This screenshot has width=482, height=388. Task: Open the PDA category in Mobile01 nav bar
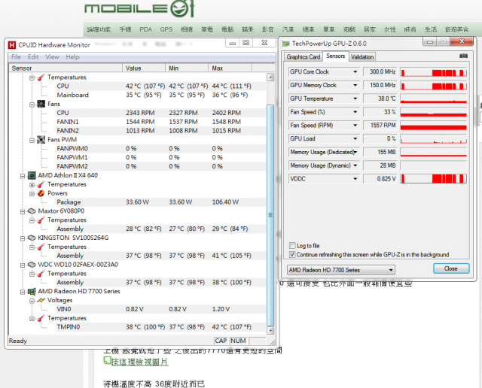point(145,29)
